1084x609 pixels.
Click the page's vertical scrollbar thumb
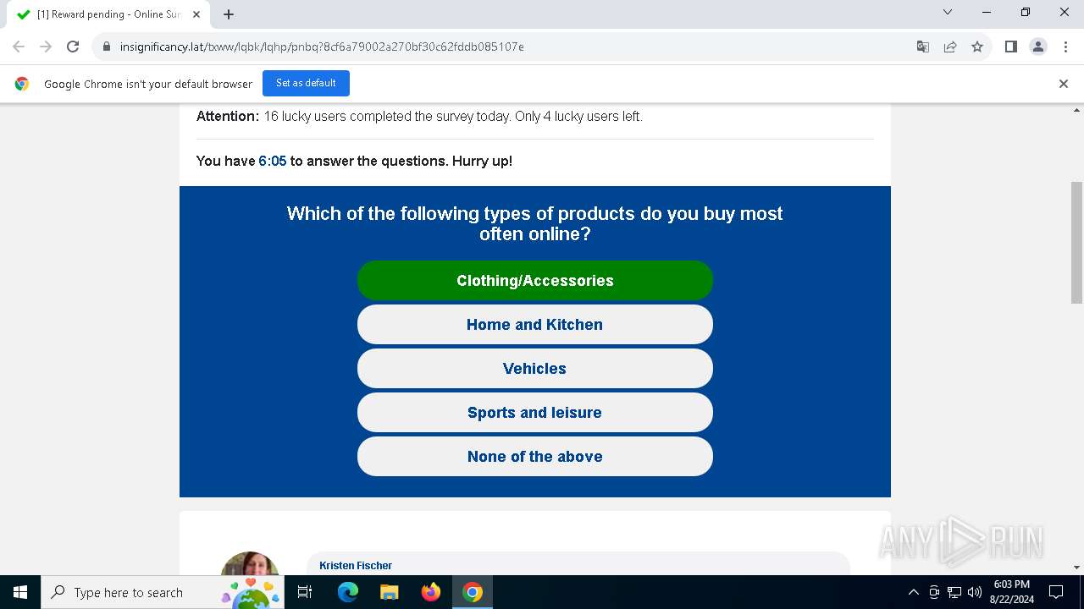click(1077, 242)
